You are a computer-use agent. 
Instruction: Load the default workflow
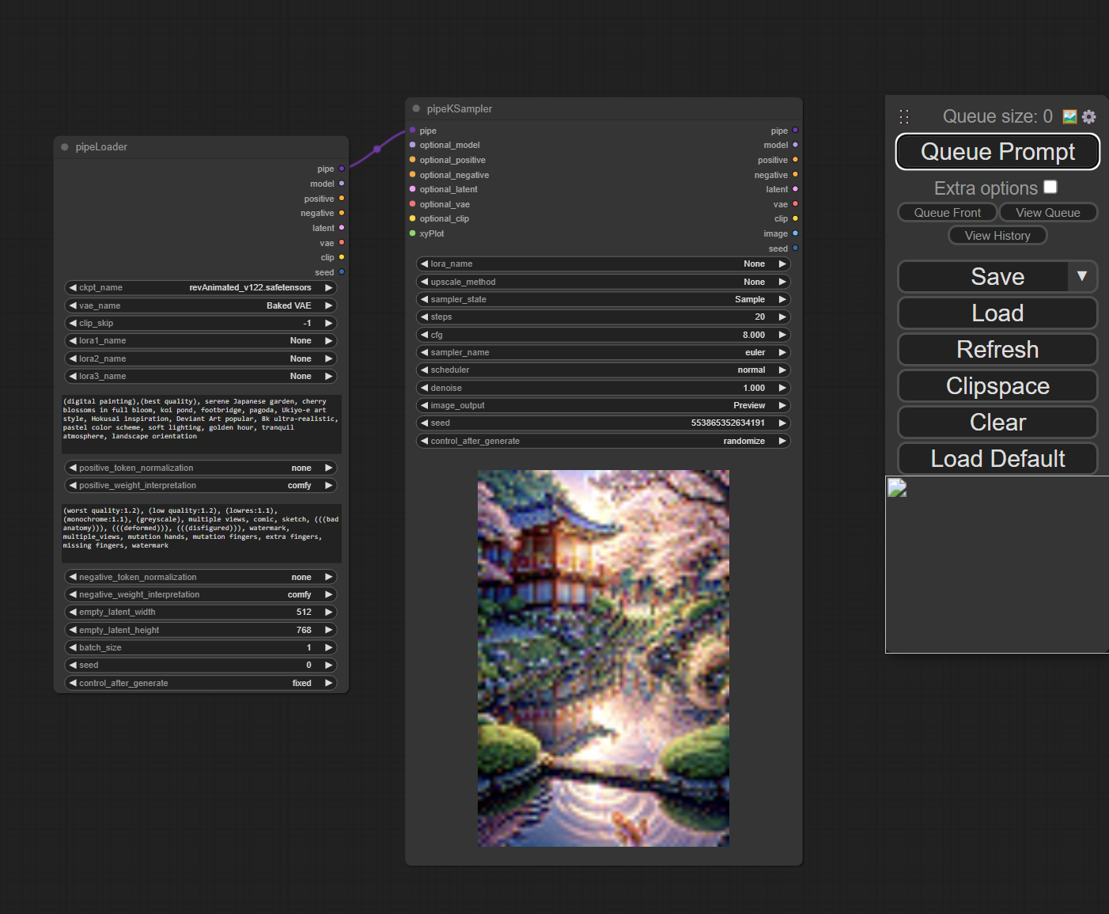pyautogui.click(x=997, y=458)
